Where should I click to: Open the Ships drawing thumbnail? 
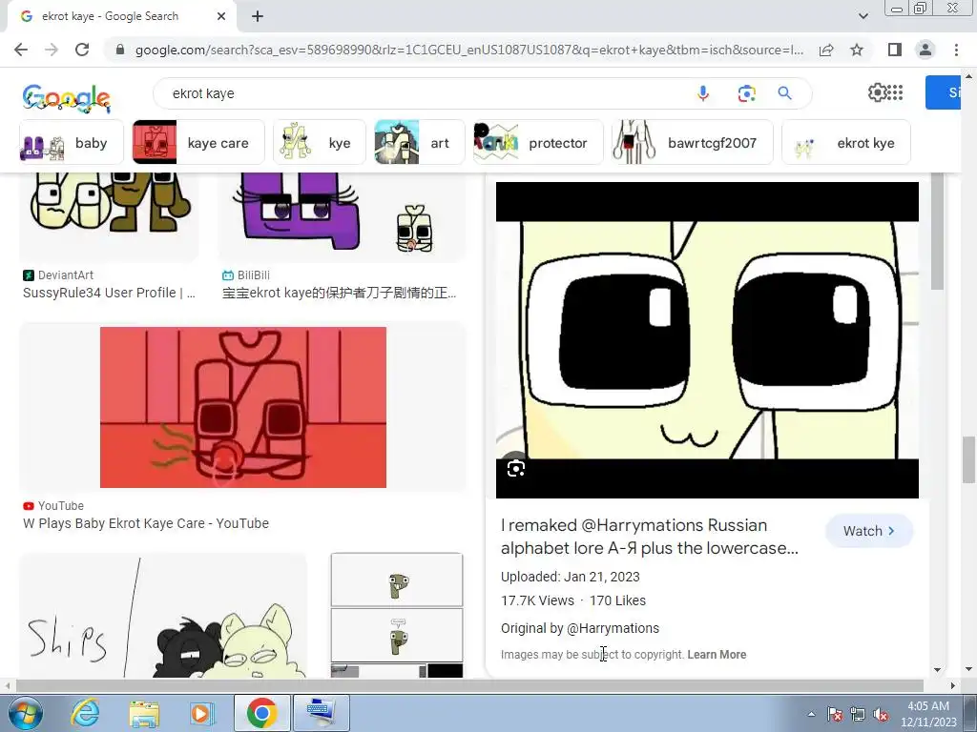163,616
